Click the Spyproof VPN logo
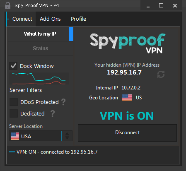The height and width of the screenshot is (171, 186). coord(128,43)
